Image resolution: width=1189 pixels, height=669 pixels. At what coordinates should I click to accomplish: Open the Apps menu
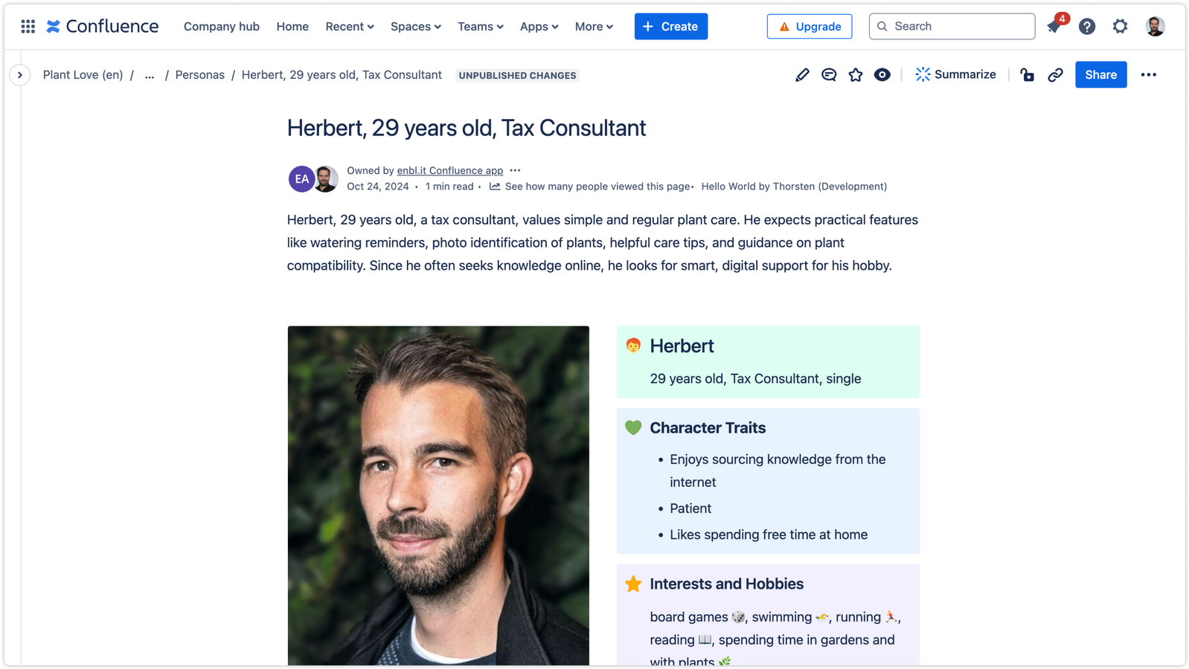(539, 27)
